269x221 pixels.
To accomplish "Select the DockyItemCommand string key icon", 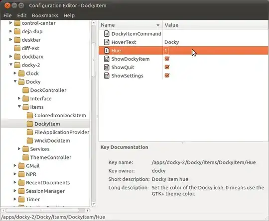I will 107,34.
